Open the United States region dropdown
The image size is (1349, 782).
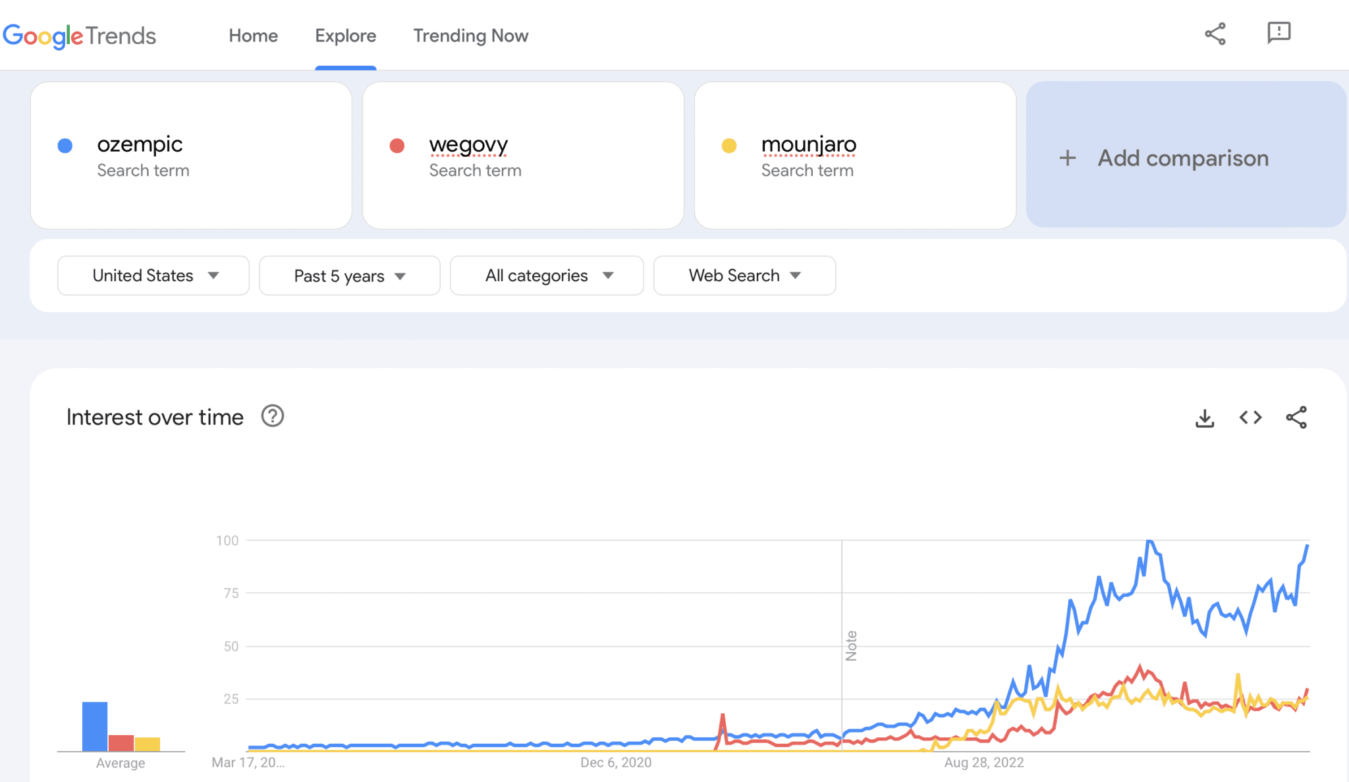153,275
